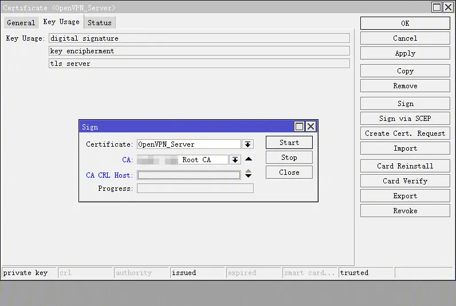Click the Stop button in Sign dialog
The image size is (456, 306).
289,158
